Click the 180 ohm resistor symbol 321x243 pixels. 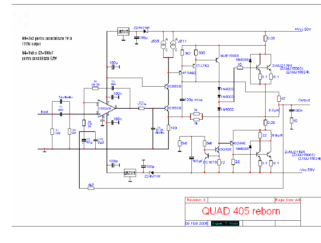pos(168,128)
